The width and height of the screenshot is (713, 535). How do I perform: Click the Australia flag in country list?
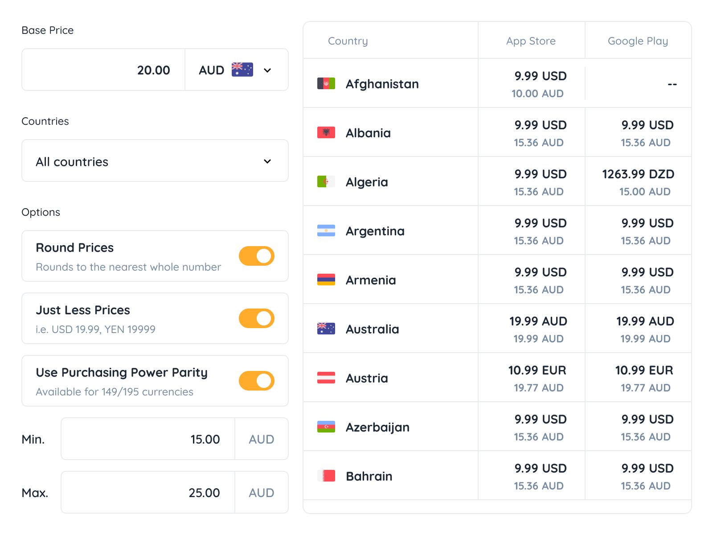coord(326,329)
